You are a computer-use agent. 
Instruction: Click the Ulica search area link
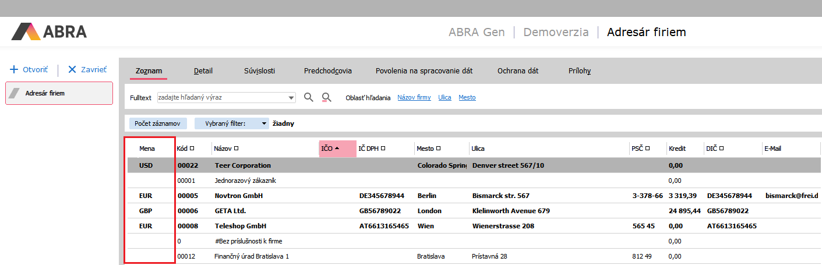tap(444, 97)
